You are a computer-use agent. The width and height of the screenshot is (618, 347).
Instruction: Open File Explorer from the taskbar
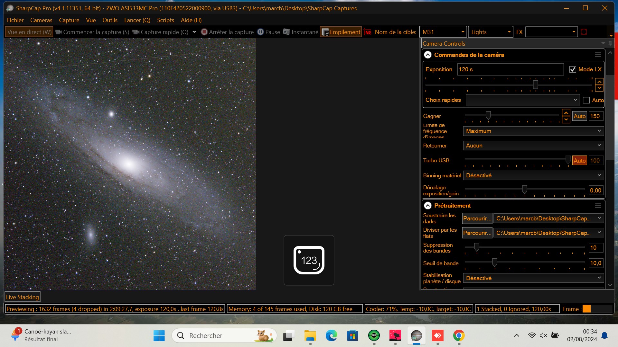[x=310, y=336]
